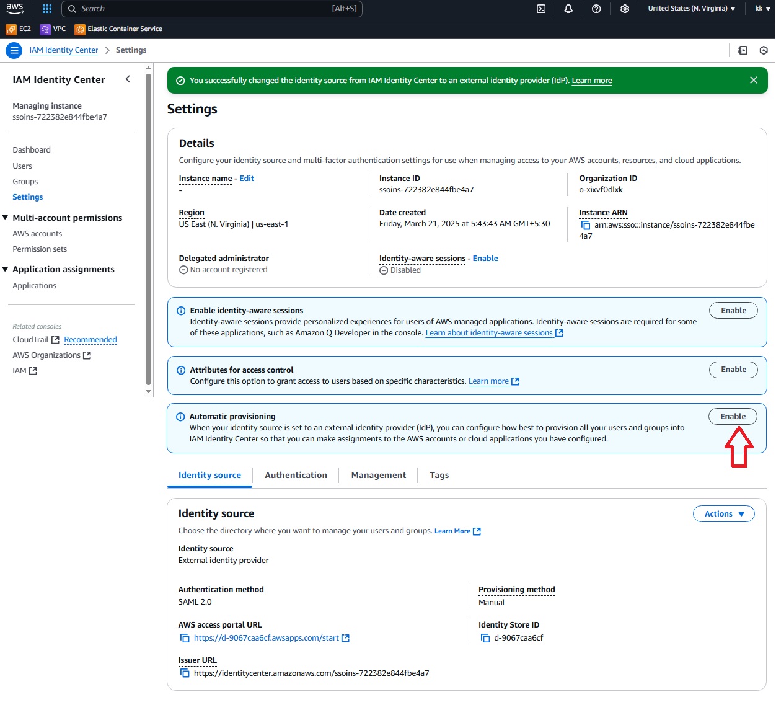
Task: Open the help question mark icon
Action: (596, 9)
